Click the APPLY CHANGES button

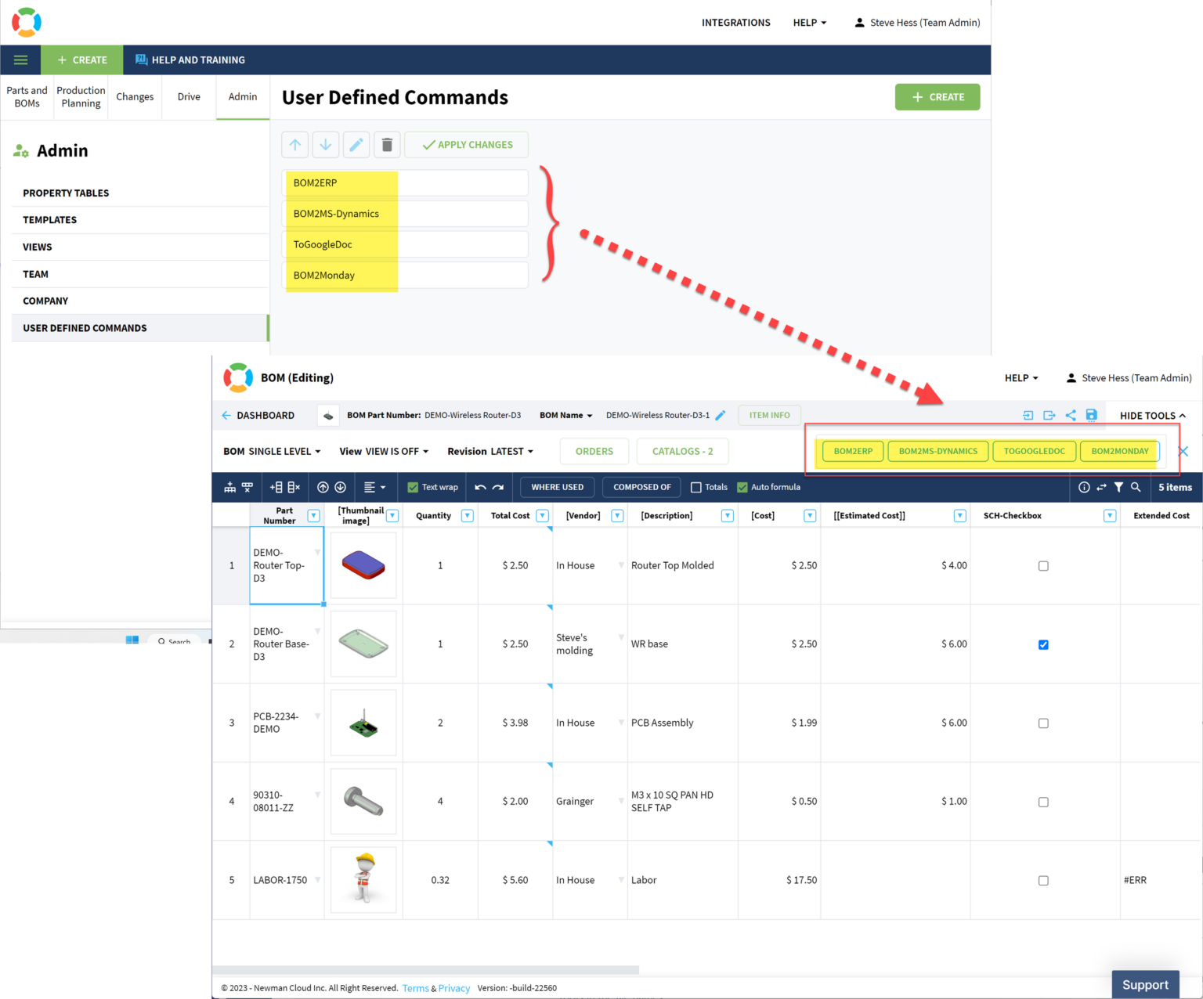[467, 145]
